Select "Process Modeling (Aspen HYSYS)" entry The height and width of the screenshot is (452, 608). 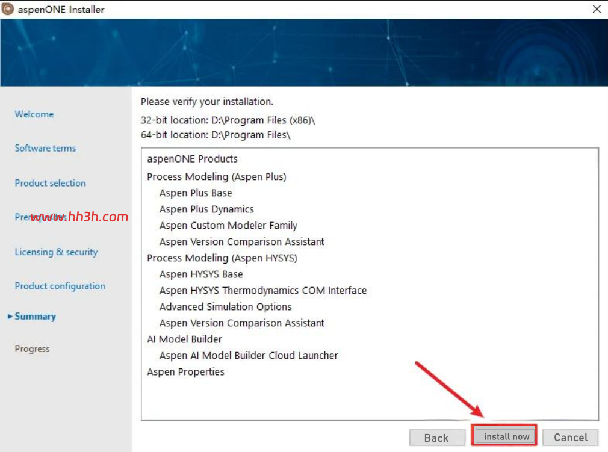pyautogui.click(x=222, y=258)
